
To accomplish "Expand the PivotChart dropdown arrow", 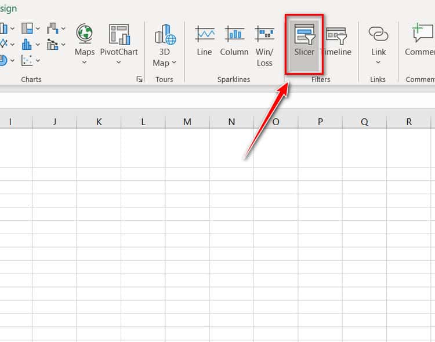I will pyautogui.click(x=119, y=63).
